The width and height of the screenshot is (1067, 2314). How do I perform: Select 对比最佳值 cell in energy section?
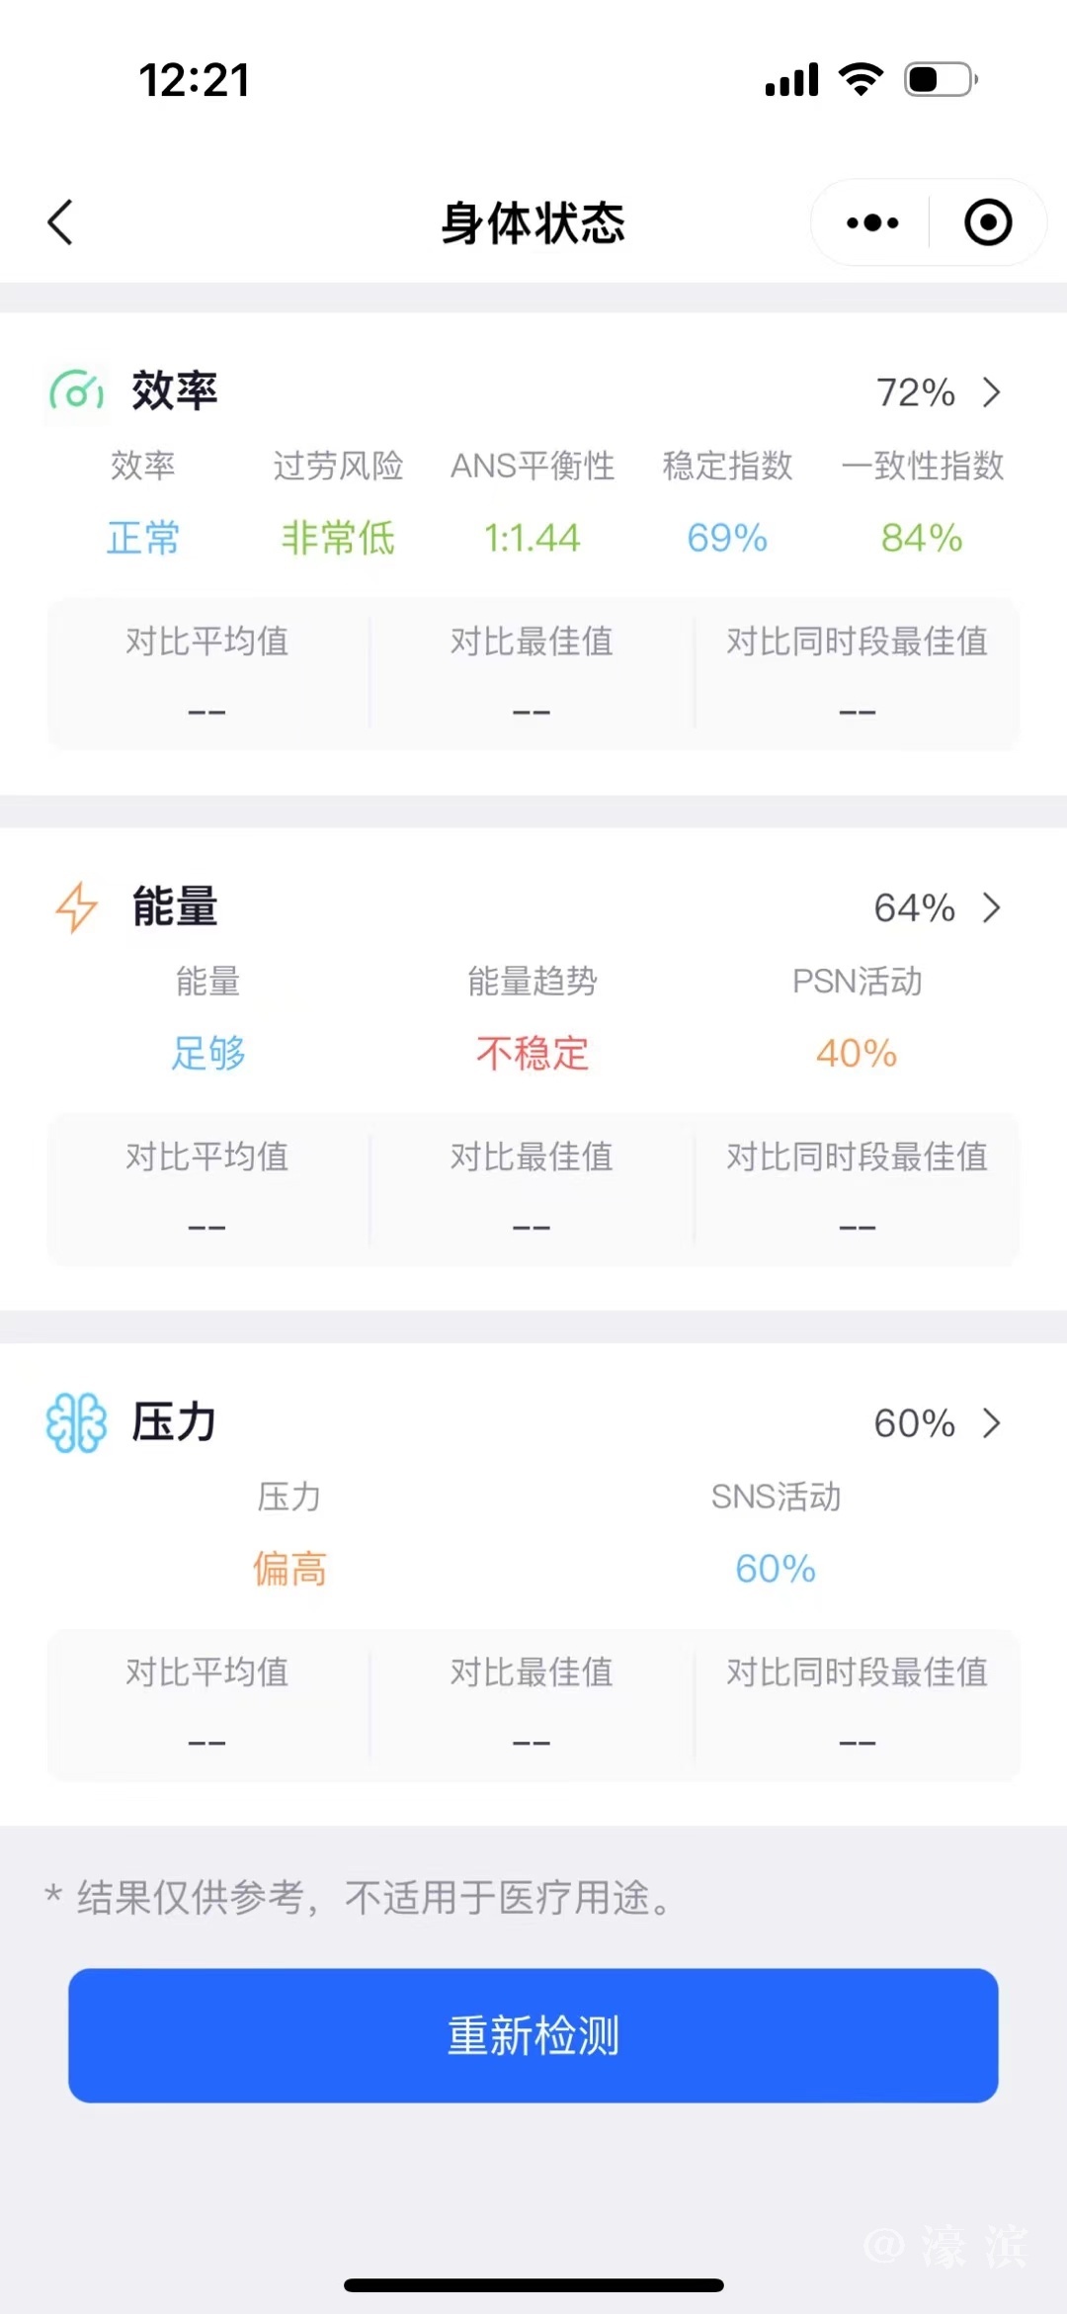[532, 1189]
